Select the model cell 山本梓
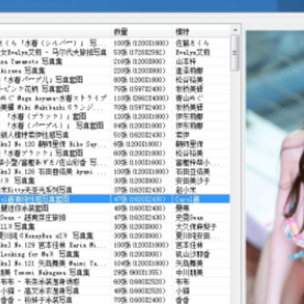The width and height of the screenshot is (304, 304). [186, 62]
